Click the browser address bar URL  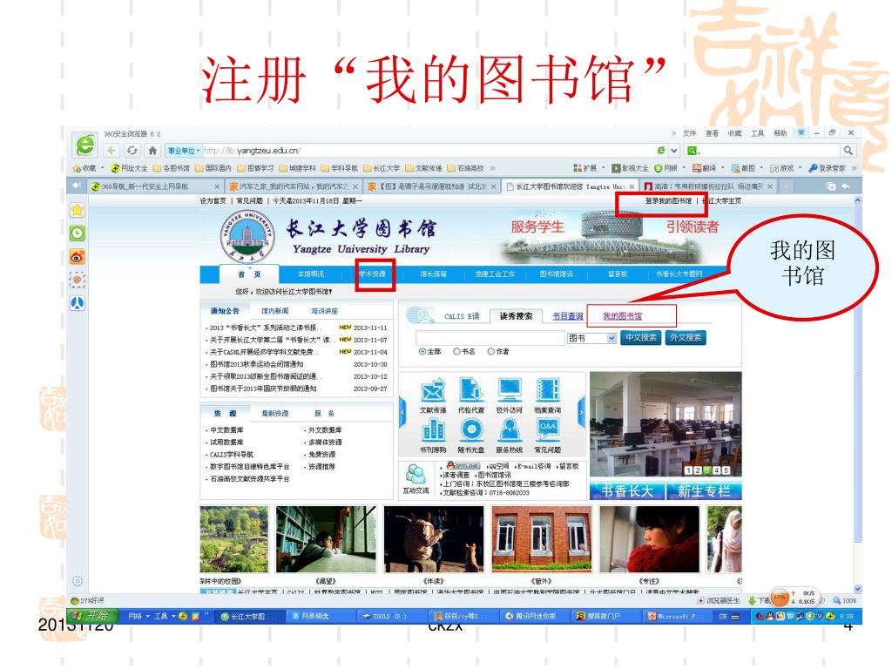(x=251, y=151)
